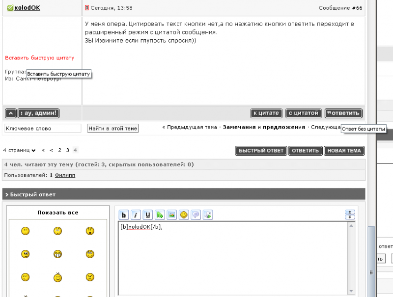Click the green check icon beside xolodOK

[10, 8]
